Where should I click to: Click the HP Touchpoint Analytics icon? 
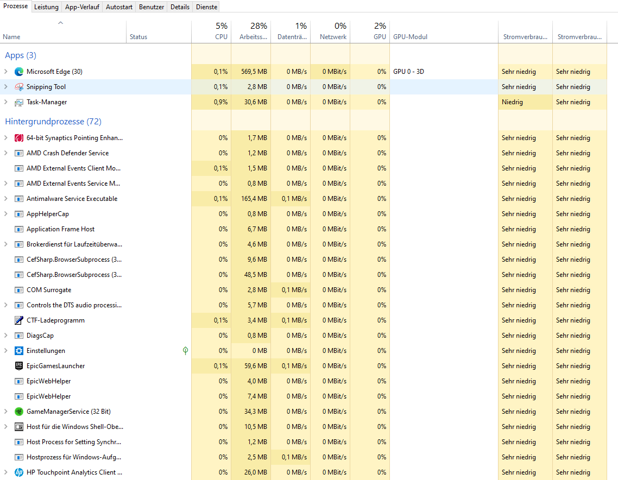pyautogui.click(x=19, y=472)
